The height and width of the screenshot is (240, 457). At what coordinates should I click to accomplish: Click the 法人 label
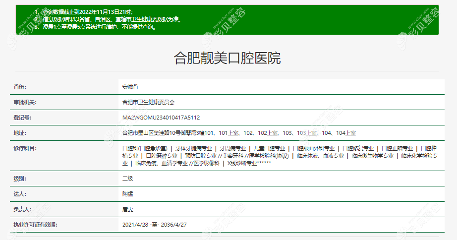pos(20,194)
